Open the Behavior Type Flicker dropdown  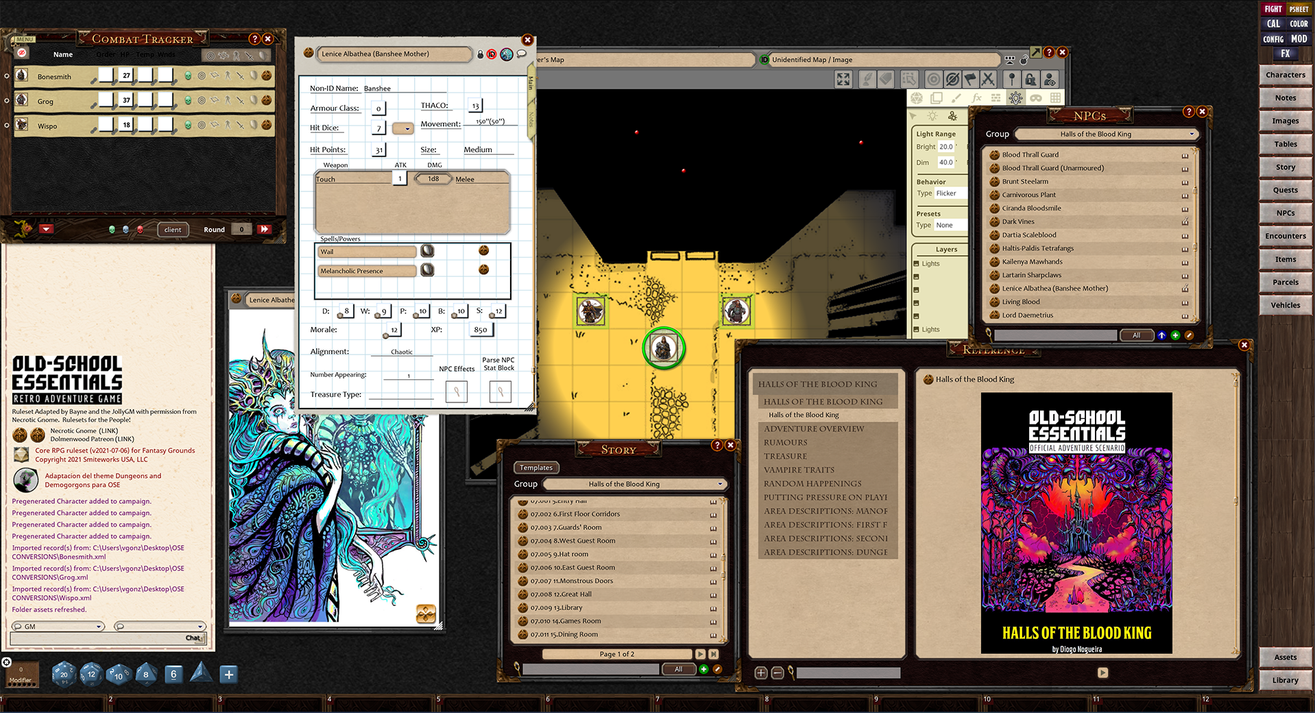click(950, 193)
